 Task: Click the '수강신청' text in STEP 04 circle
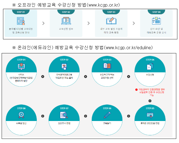(150, 75)
